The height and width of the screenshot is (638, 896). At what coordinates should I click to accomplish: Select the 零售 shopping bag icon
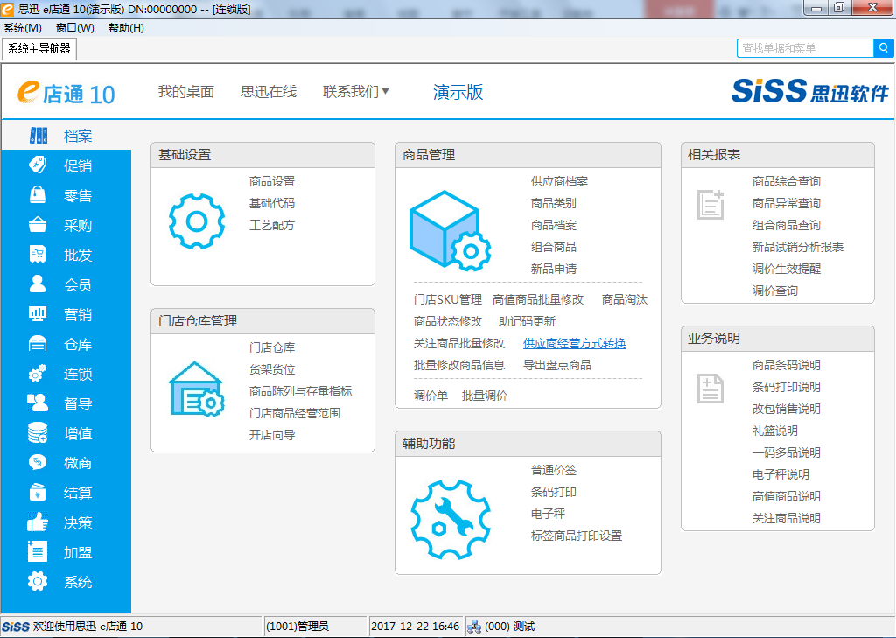pyautogui.click(x=38, y=195)
